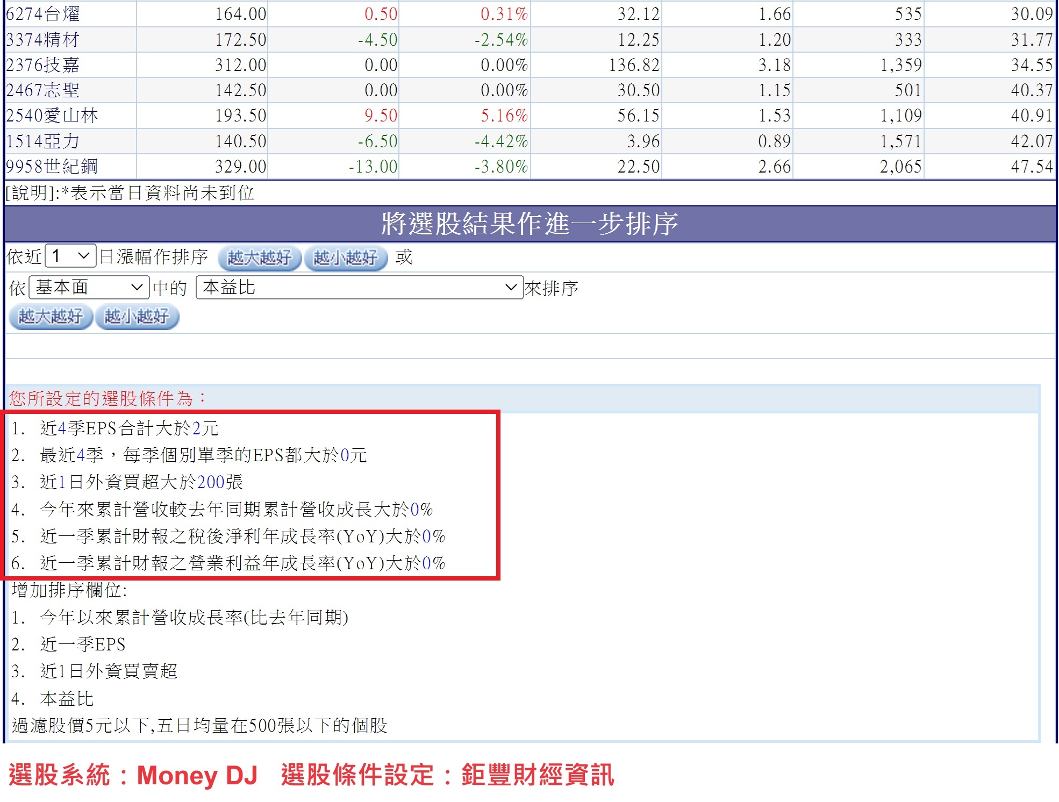
Task: Expand the 基本面 category dropdown
Action: coord(89,288)
